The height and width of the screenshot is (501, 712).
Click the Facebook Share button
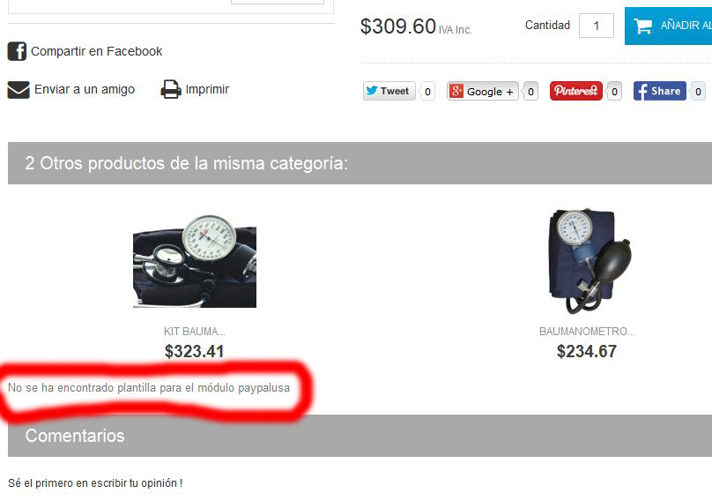[x=659, y=91]
